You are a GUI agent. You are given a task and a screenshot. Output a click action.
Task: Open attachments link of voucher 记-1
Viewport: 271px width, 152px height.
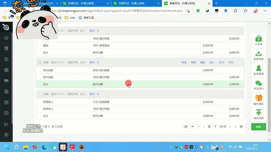pyautogui.click(x=94, y=31)
